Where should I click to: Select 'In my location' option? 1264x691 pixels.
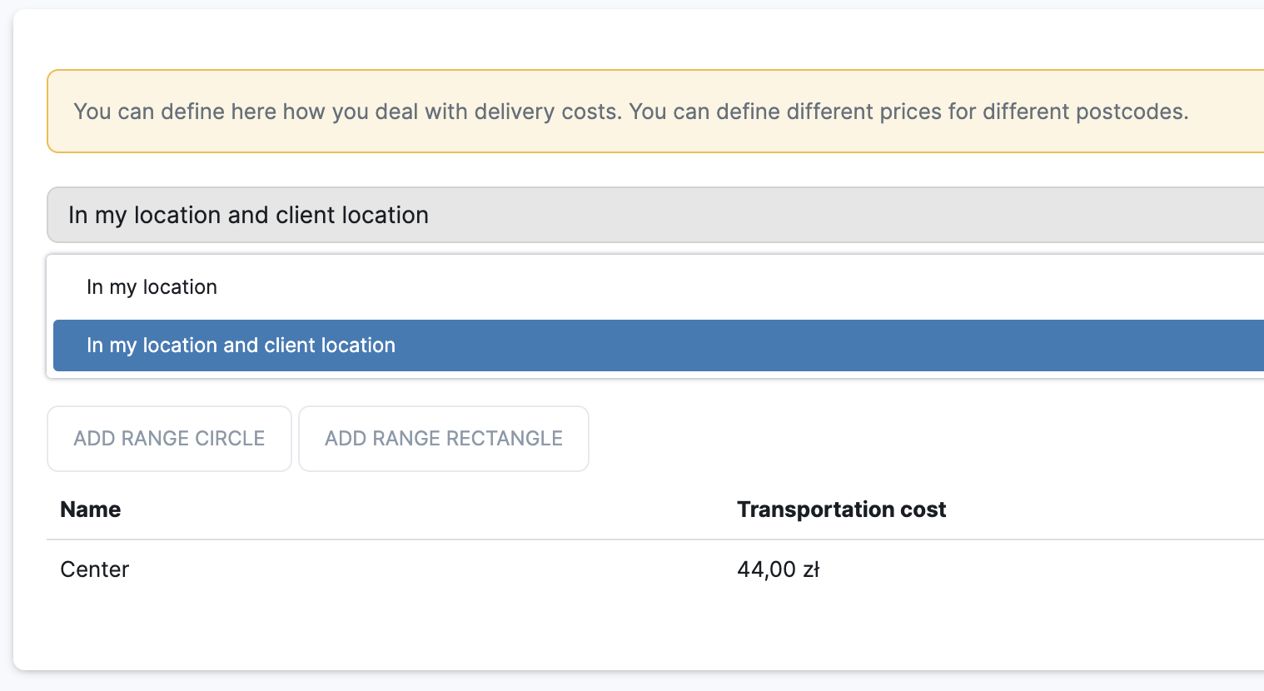152,287
